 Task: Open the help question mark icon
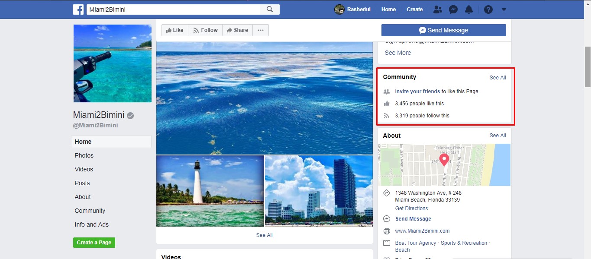[x=488, y=9]
